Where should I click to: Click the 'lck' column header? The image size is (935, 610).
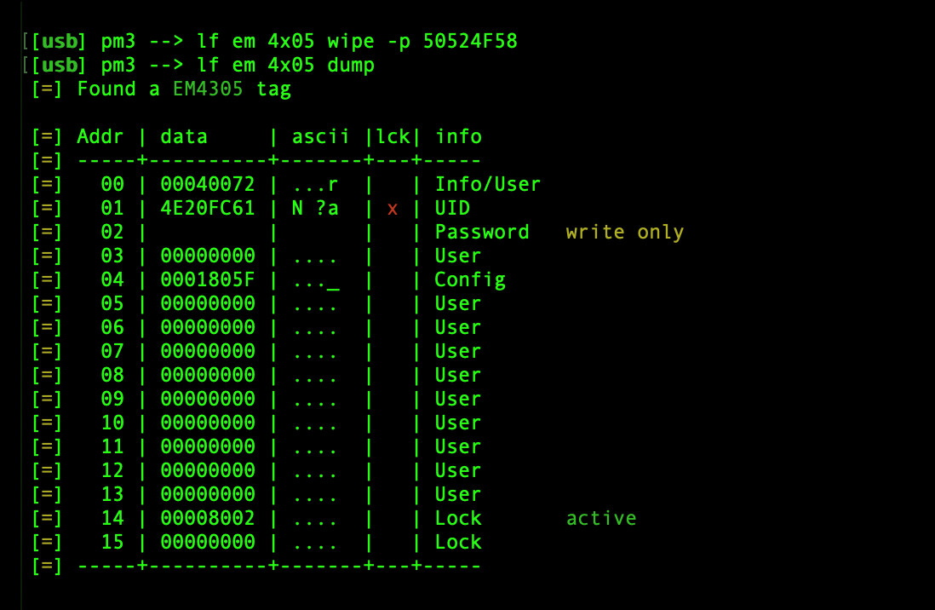[393, 136]
